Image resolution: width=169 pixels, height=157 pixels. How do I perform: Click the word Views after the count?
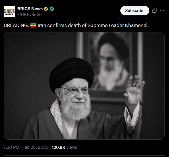(x=72, y=147)
